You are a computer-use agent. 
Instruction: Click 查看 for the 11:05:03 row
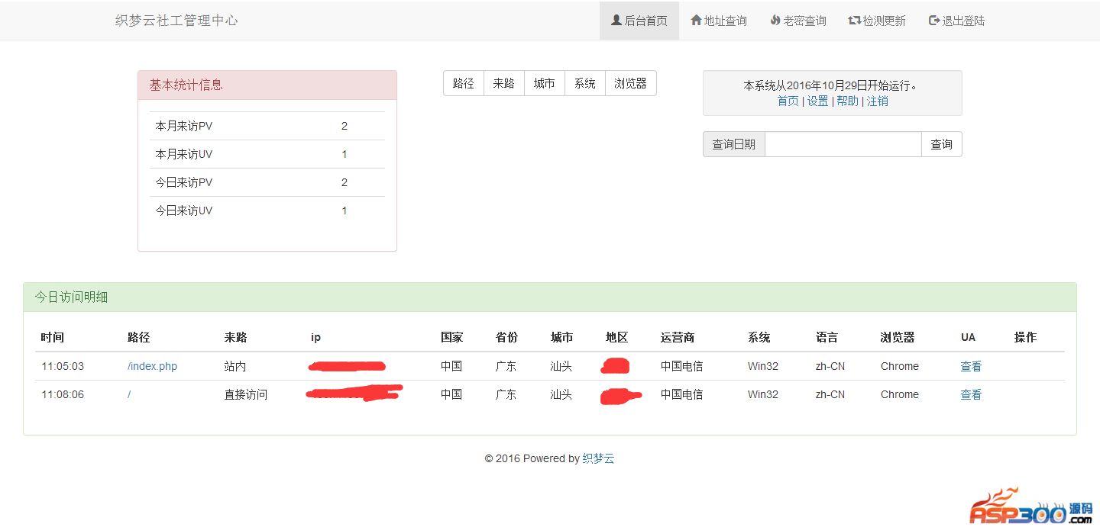971,366
